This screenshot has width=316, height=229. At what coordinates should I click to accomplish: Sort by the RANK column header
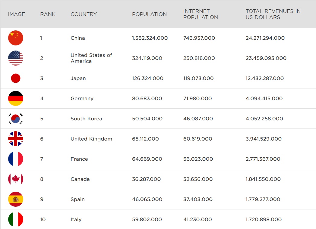click(48, 14)
